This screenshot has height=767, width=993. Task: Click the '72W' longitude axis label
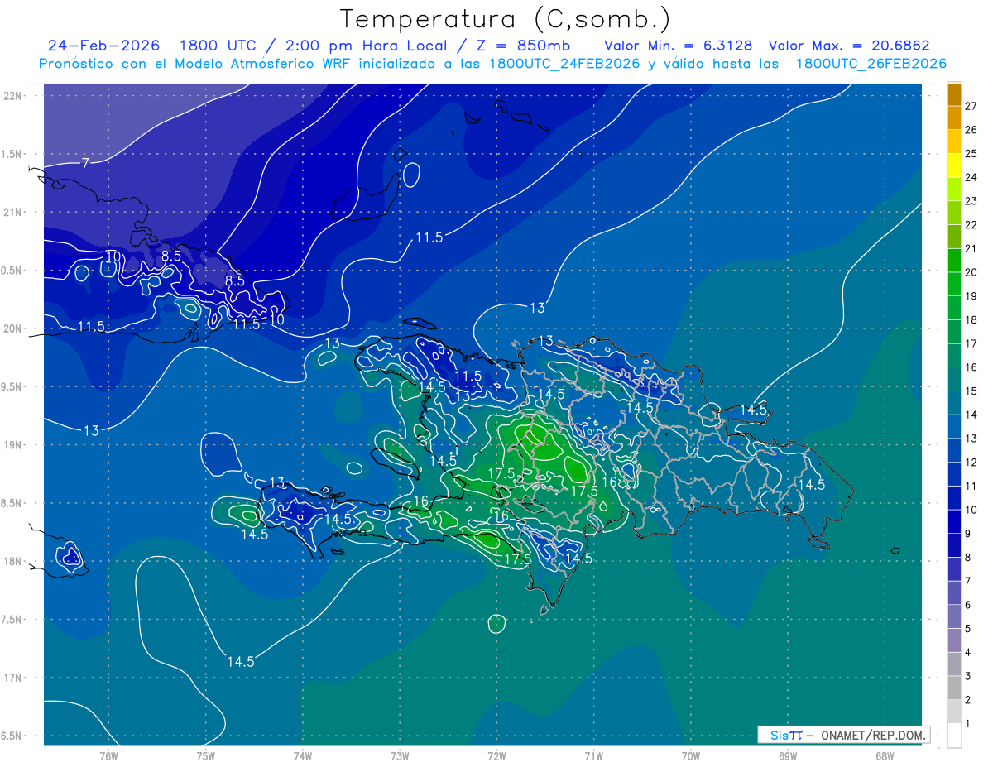496,756
